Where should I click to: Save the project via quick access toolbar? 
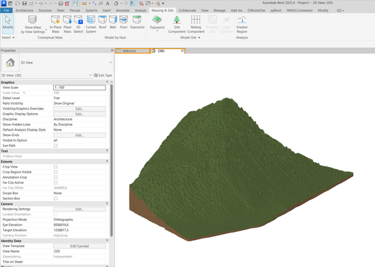pyautogui.click(x=24, y=4)
